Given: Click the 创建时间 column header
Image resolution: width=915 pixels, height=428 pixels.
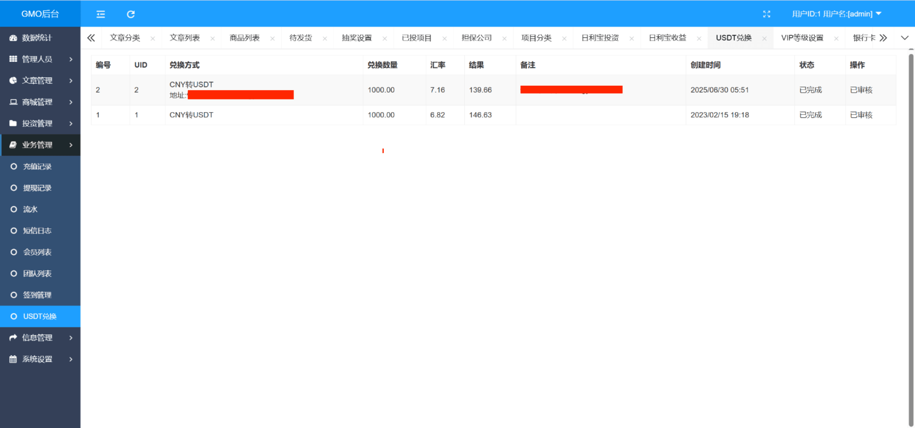Looking at the screenshot, I should click(x=705, y=65).
